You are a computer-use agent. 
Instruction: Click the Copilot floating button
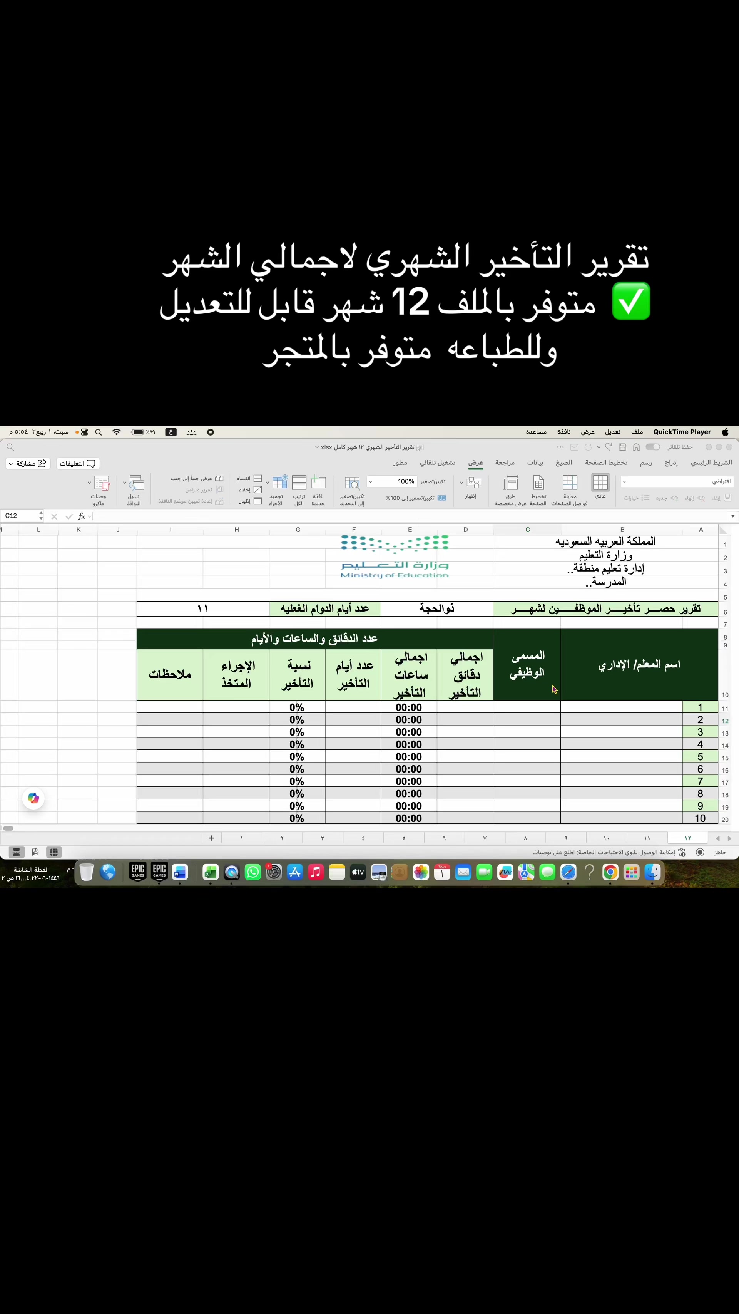(x=33, y=798)
